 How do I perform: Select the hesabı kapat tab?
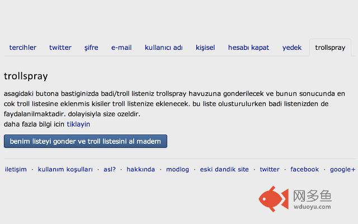(248, 48)
